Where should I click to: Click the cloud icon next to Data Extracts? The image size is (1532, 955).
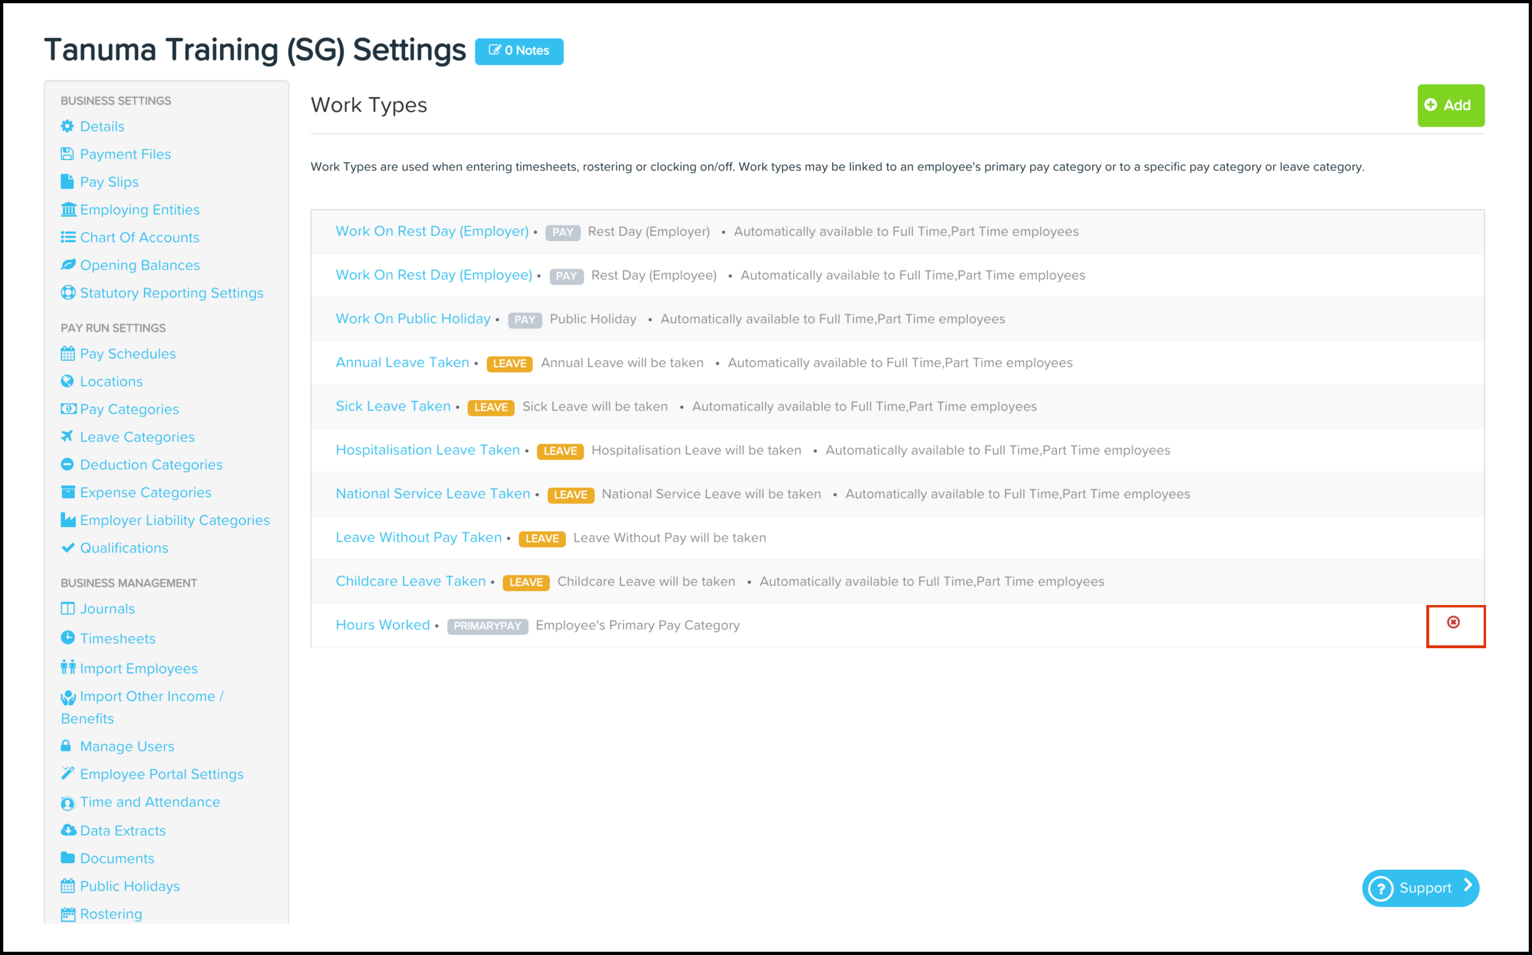click(x=68, y=830)
